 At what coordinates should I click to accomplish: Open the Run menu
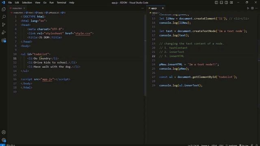(x=52, y=2)
